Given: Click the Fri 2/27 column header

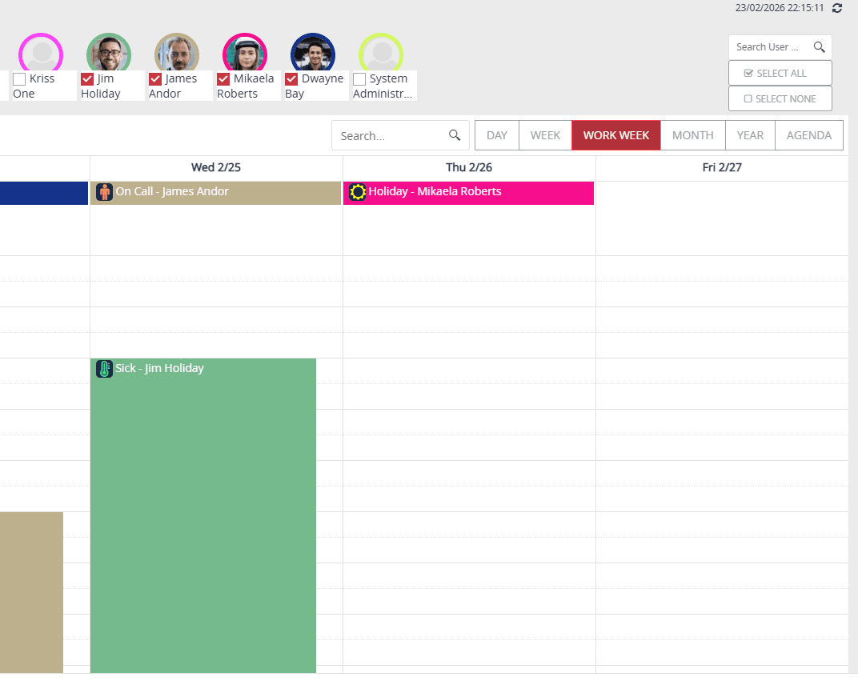Looking at the screenshot, I should 722,167.
